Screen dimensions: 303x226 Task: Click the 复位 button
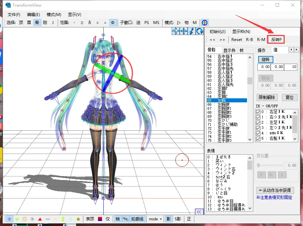289,97
